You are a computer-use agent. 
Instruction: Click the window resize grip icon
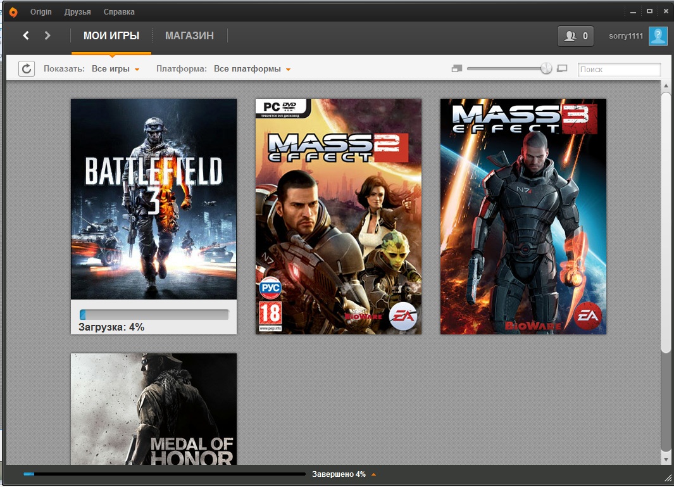tap(668, 478)
